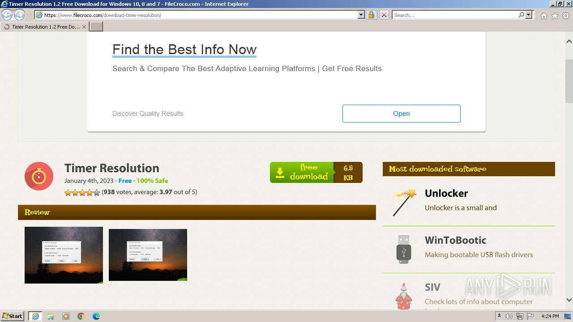This screenshot has height=322, width=573.
Task: Select the Timer Resolution browser tab
Action: click(x=44, y=27)
